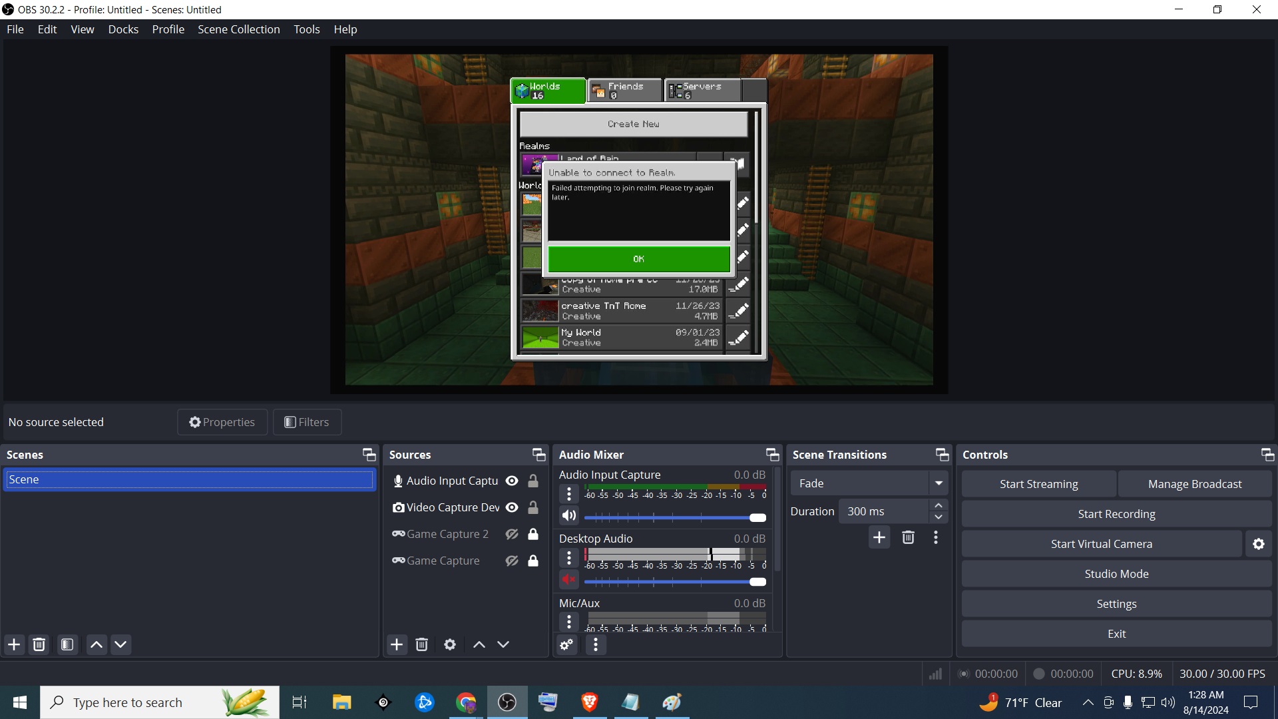
Task: Adjust the Desktop Audio volume slider
Action: coord(757,582)
